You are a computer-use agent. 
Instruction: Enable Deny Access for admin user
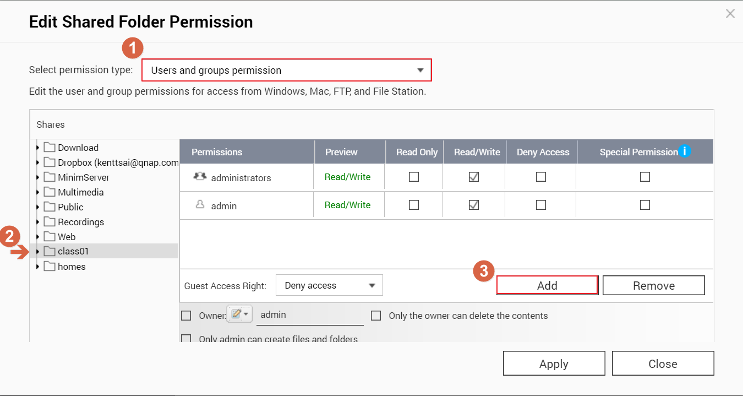(541, 205)
